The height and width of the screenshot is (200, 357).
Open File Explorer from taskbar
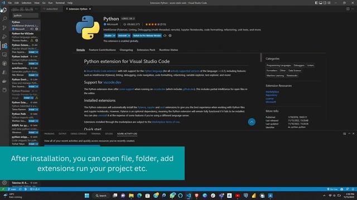131,196
